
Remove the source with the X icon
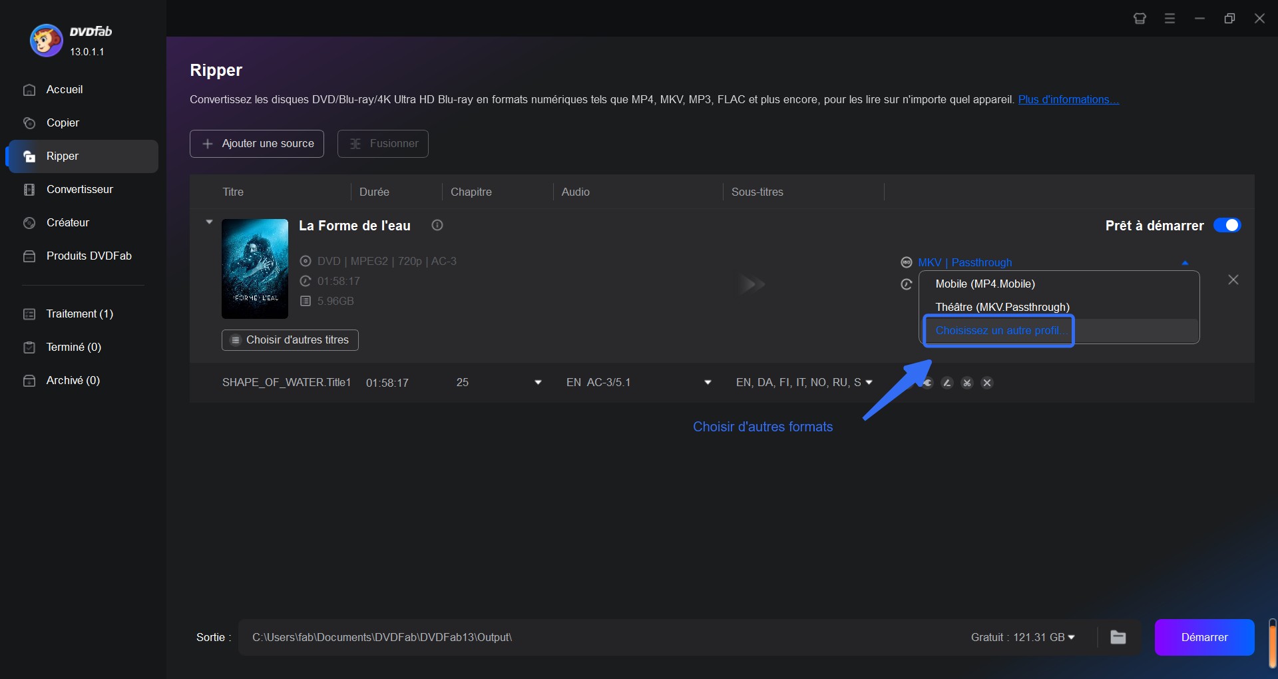(x=1233, y=280)
